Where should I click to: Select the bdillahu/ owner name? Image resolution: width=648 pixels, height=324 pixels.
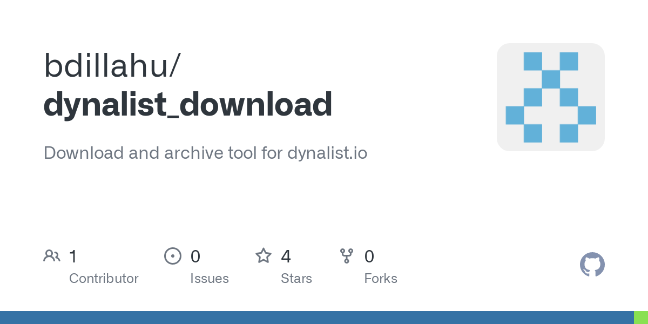coord(112,65)
